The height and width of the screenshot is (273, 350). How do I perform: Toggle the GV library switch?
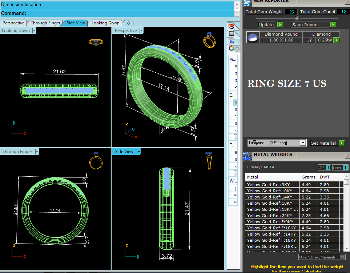[x=328, y=167]
